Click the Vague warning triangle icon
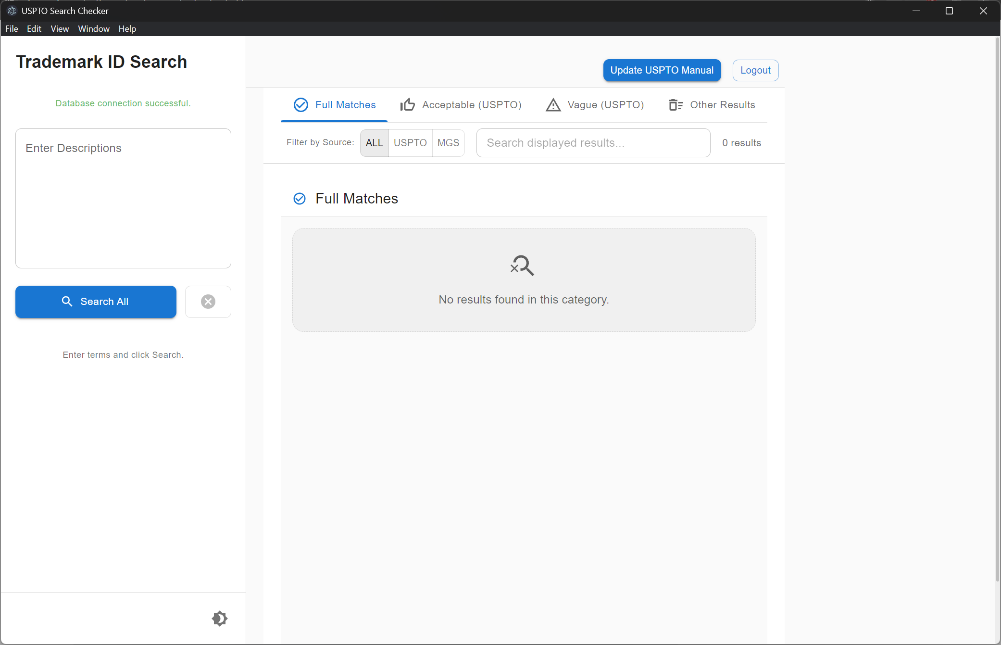The width and height of the screenshot is (1001, 645). [x=553, y=105]
